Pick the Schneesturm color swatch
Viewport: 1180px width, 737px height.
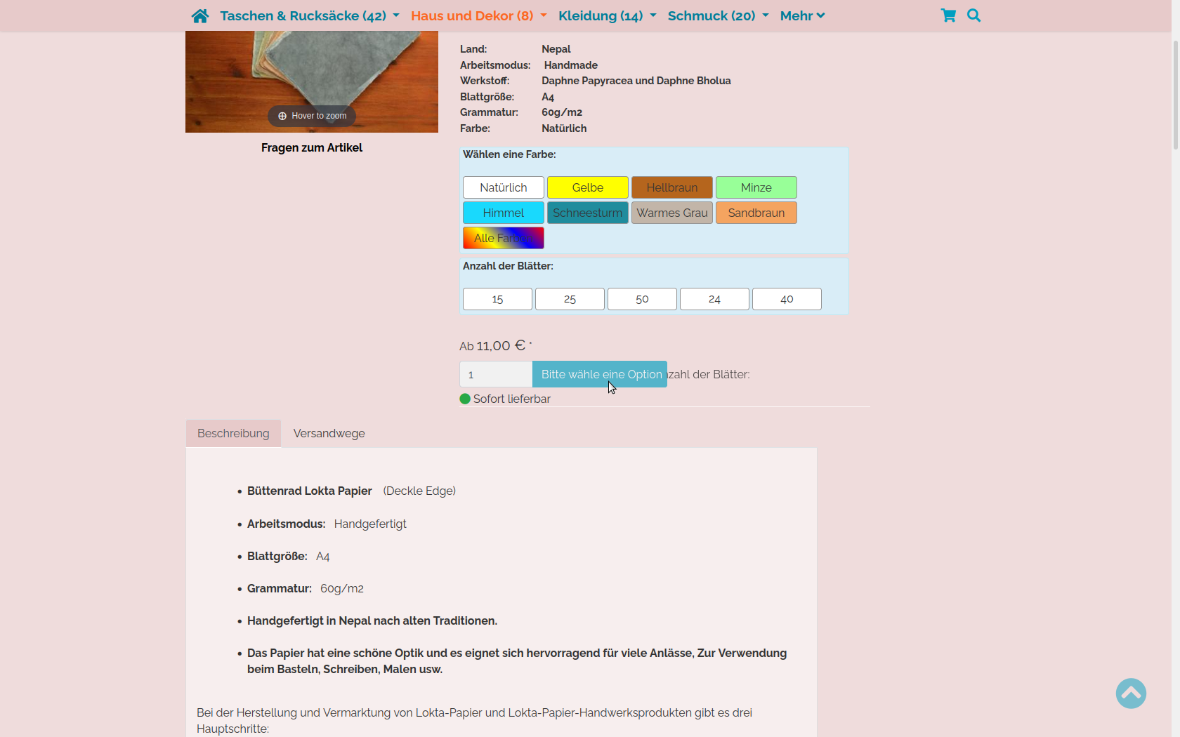(588, 213)
